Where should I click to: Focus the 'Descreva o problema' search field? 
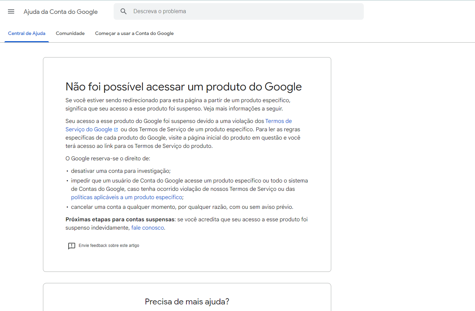[239, 11]
